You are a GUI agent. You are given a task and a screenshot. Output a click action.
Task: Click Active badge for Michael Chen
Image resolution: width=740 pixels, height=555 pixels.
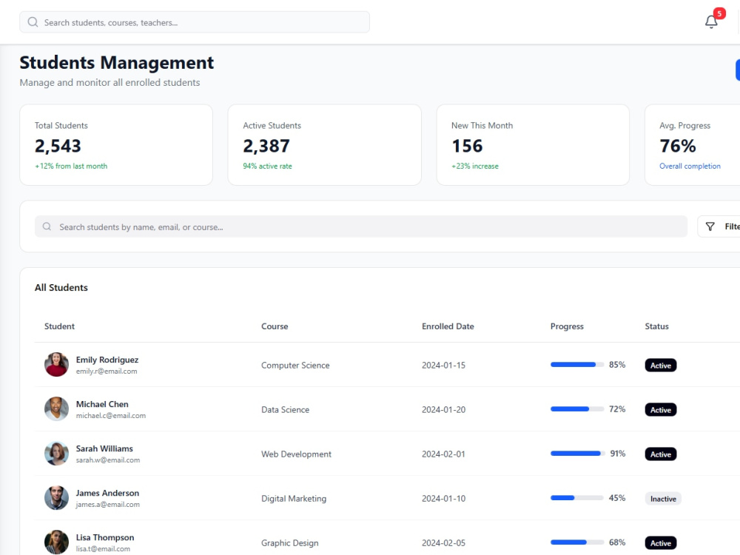661,410
